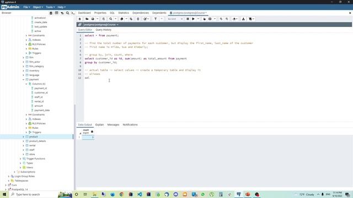The width and height of the screenshot is (353, 198).
Task: Open the Statistics tab
Action: point(124,13)
